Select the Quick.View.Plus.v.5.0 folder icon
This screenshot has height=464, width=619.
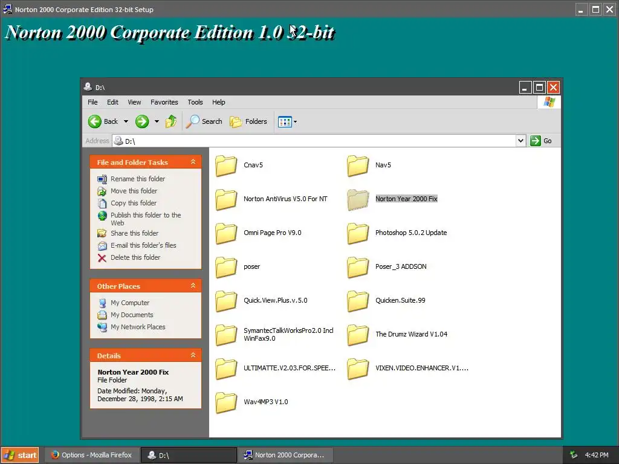(x=226, y=301)
